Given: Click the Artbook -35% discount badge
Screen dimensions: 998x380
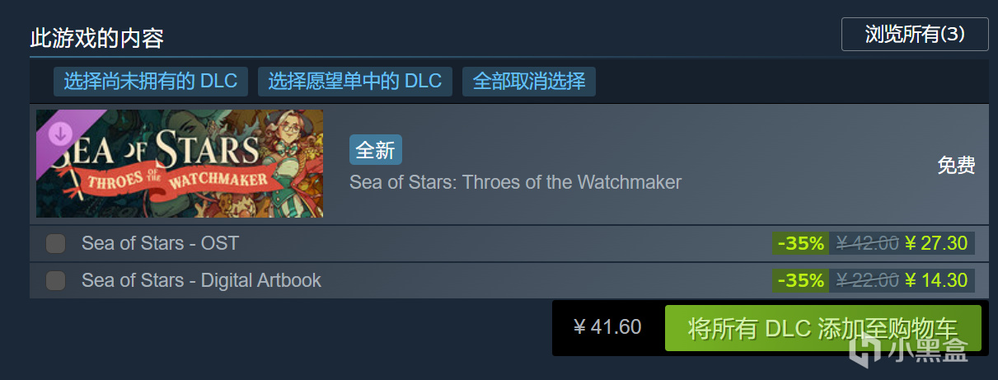Looking at the screenshot, I should click(801, 280).
